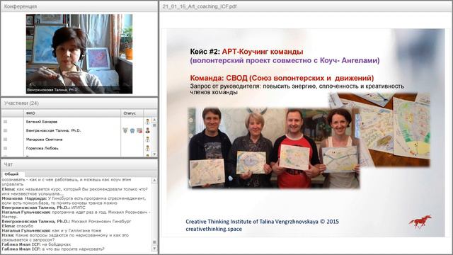Toggle the checkbox next to Макарова Светлана

pos(5,140)
